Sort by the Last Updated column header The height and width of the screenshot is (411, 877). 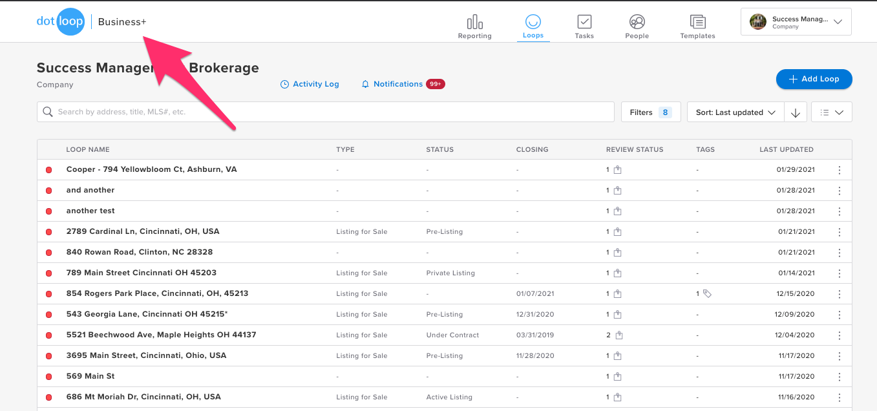pyautogui.click(x=786, y=149)
